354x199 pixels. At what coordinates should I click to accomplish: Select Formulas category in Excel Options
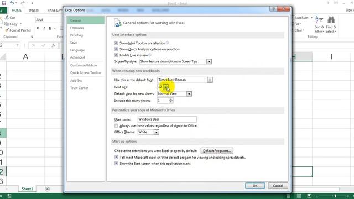pos(86,28)
